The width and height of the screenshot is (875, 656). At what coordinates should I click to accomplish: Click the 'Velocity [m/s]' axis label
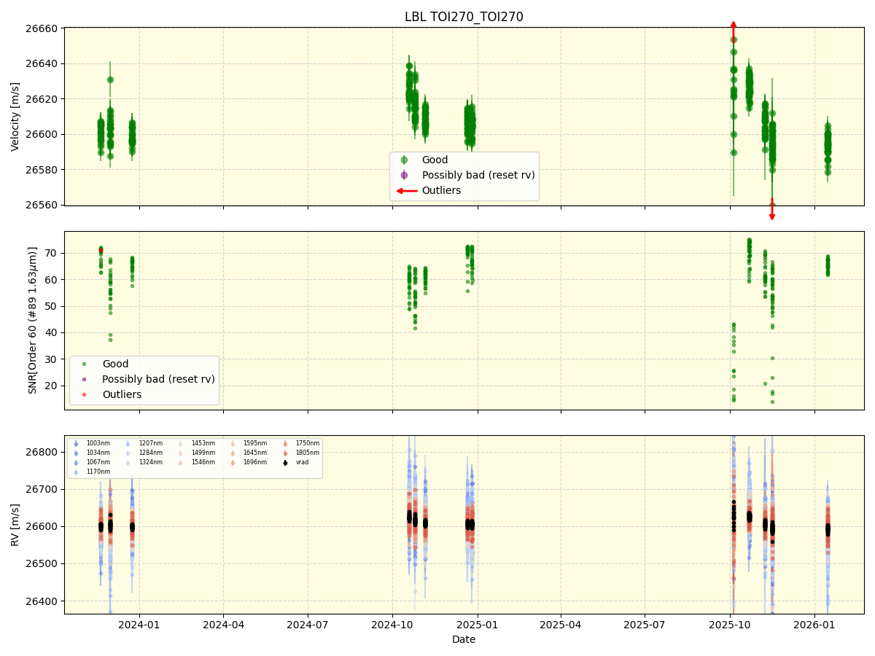click(x=15, y=117)
